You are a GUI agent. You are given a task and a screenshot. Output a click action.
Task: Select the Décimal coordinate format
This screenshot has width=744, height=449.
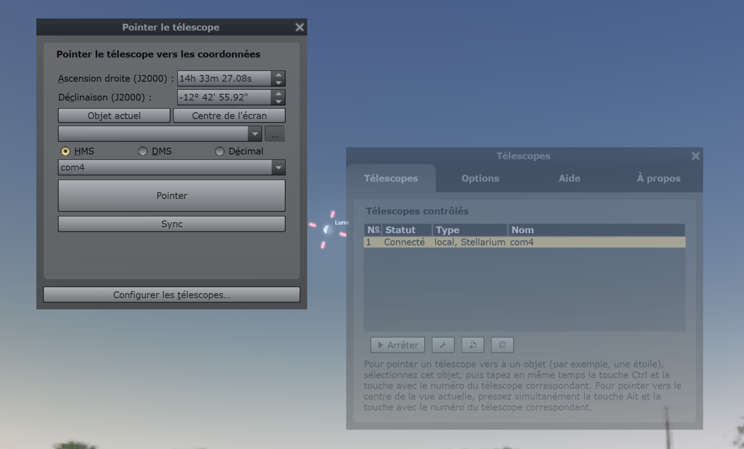tap(220, 151)
